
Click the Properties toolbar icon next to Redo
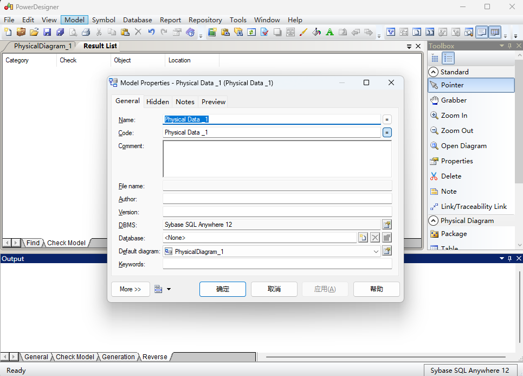177,32
